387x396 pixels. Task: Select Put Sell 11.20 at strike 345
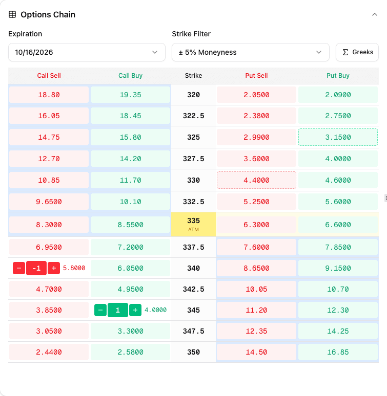[256, 310]
